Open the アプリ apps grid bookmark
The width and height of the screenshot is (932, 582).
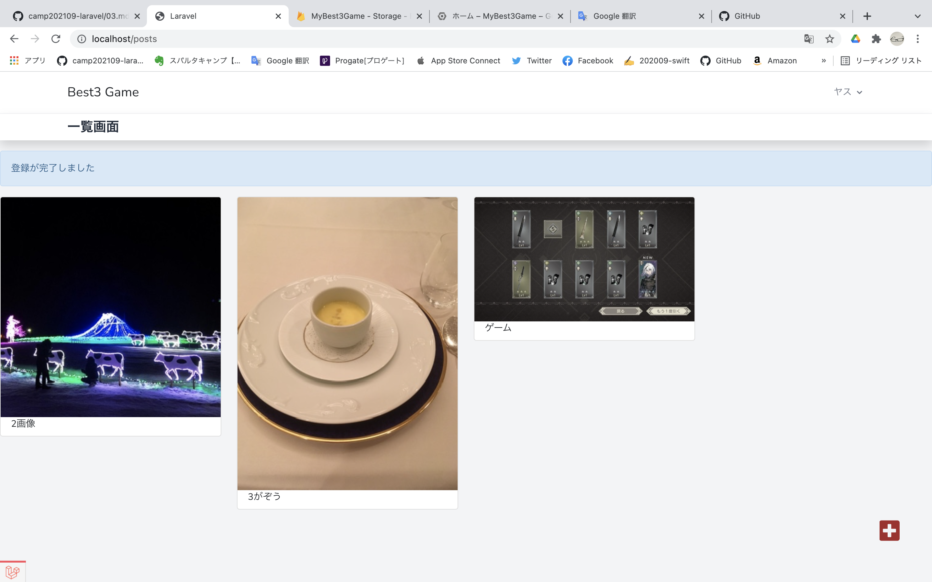tap(27, 60)
